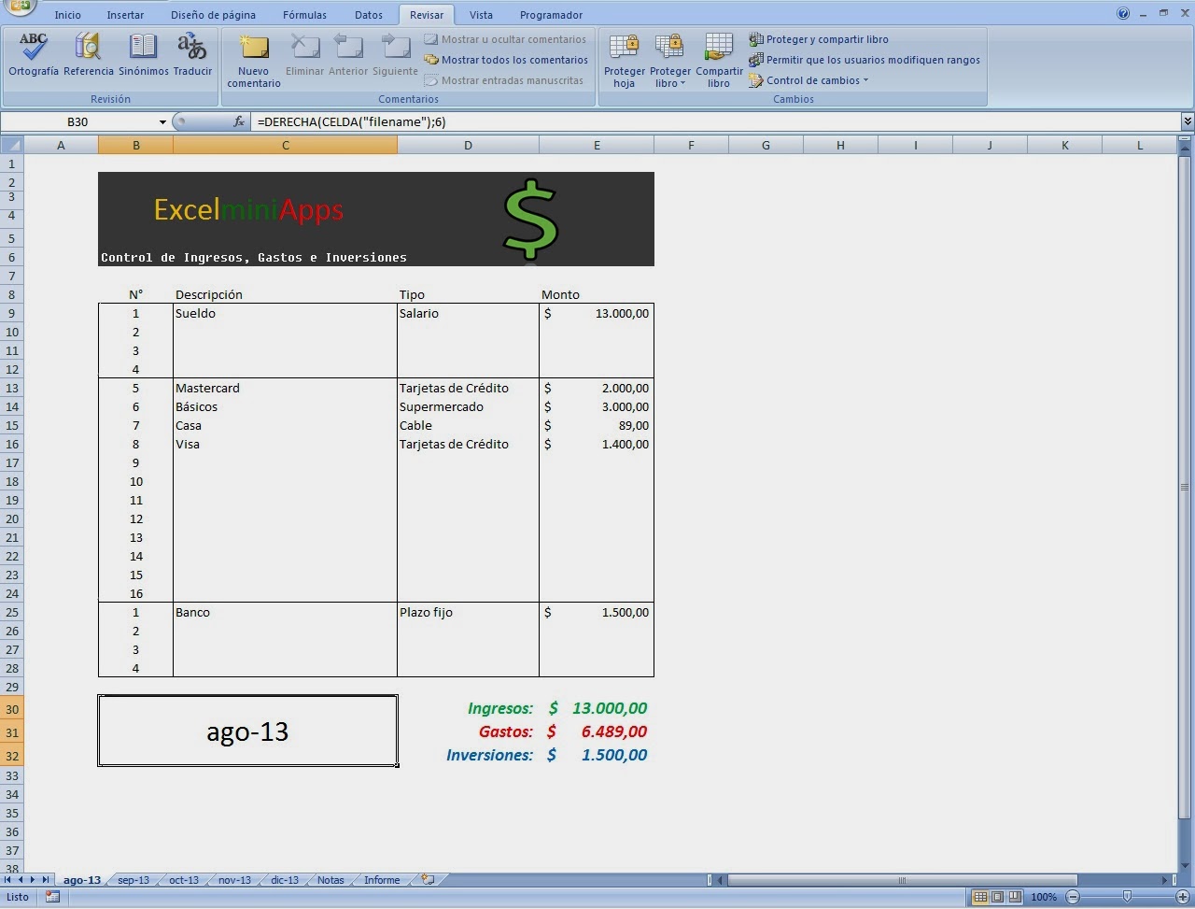
Task: Click Proteger y compartir libro
Action: (x=819, y=39)
